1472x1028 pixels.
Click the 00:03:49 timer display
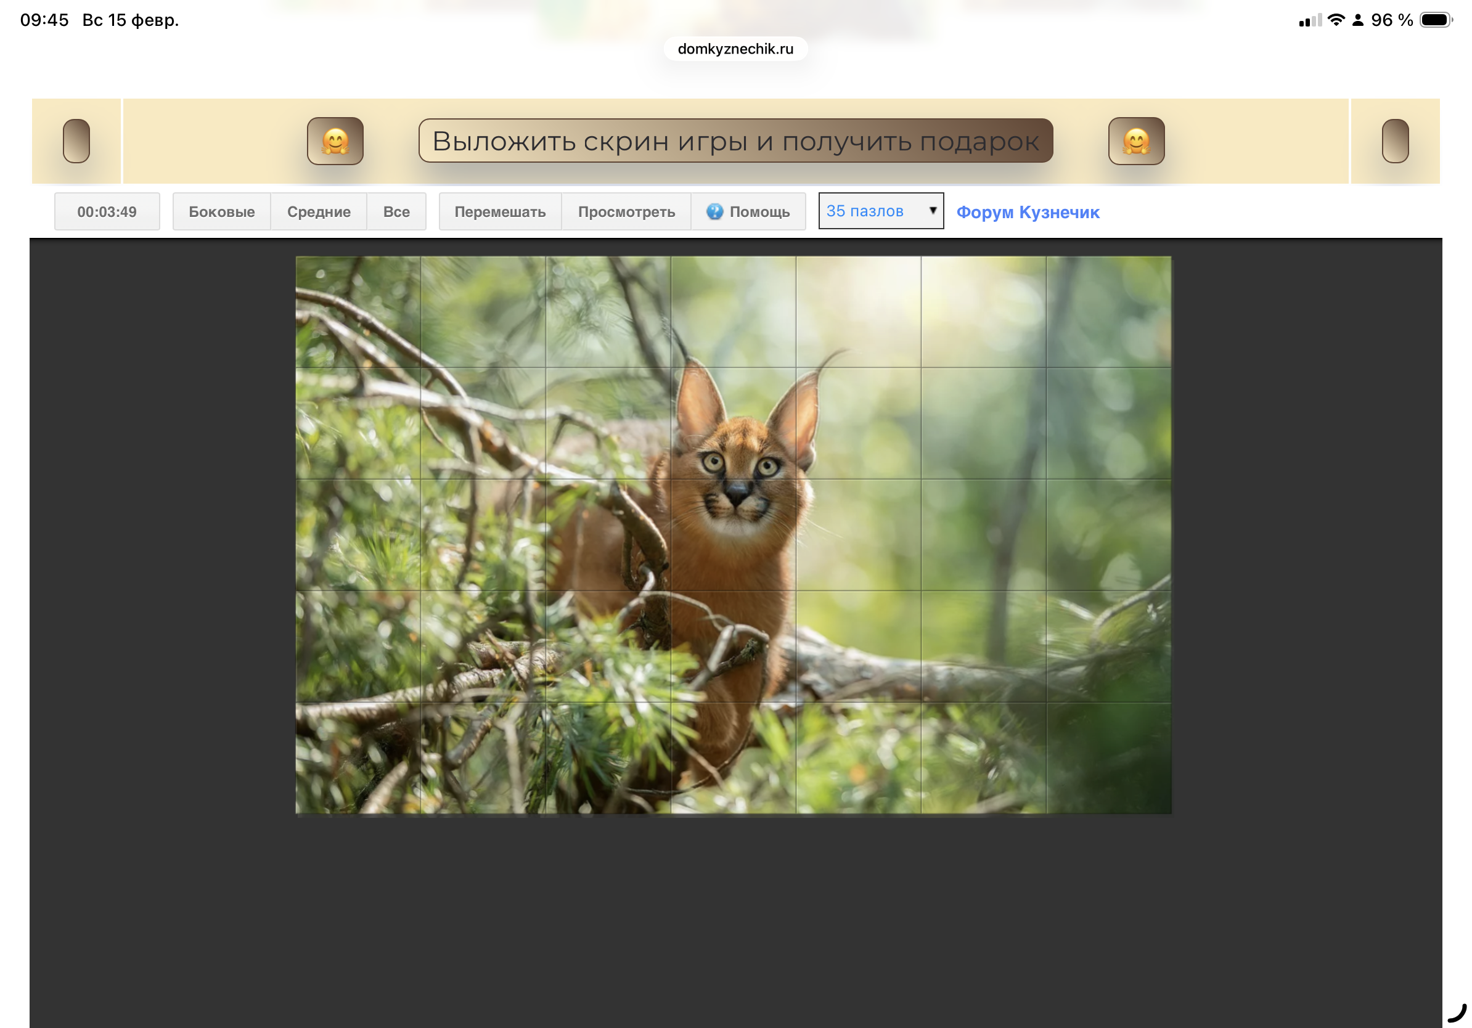pyautogui.click(x=107, y=211)
